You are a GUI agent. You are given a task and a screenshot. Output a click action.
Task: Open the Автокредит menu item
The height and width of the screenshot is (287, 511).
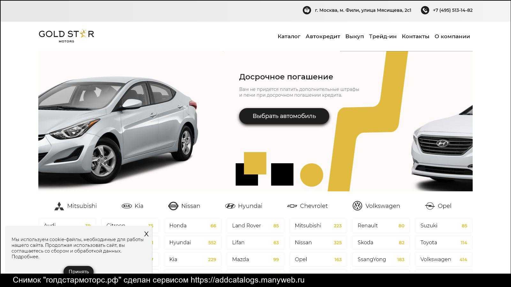pyautogui.click(x=323, y=36)
